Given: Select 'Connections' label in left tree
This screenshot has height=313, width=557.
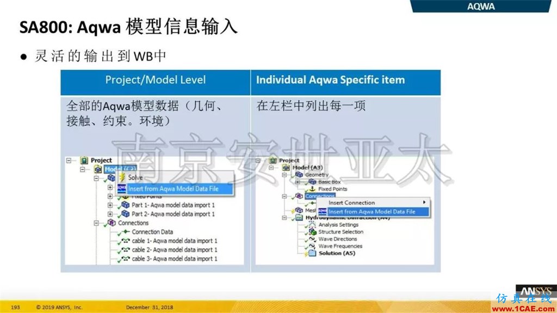Looking at the screenshot, I should [133, 223].
